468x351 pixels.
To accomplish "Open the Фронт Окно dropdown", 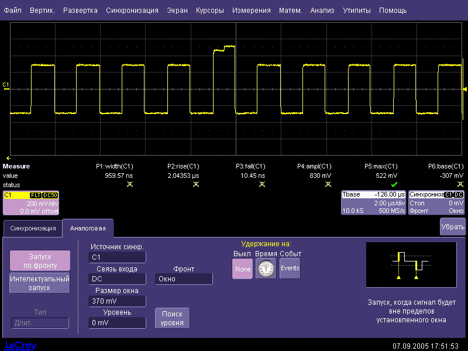I will 184,279.
